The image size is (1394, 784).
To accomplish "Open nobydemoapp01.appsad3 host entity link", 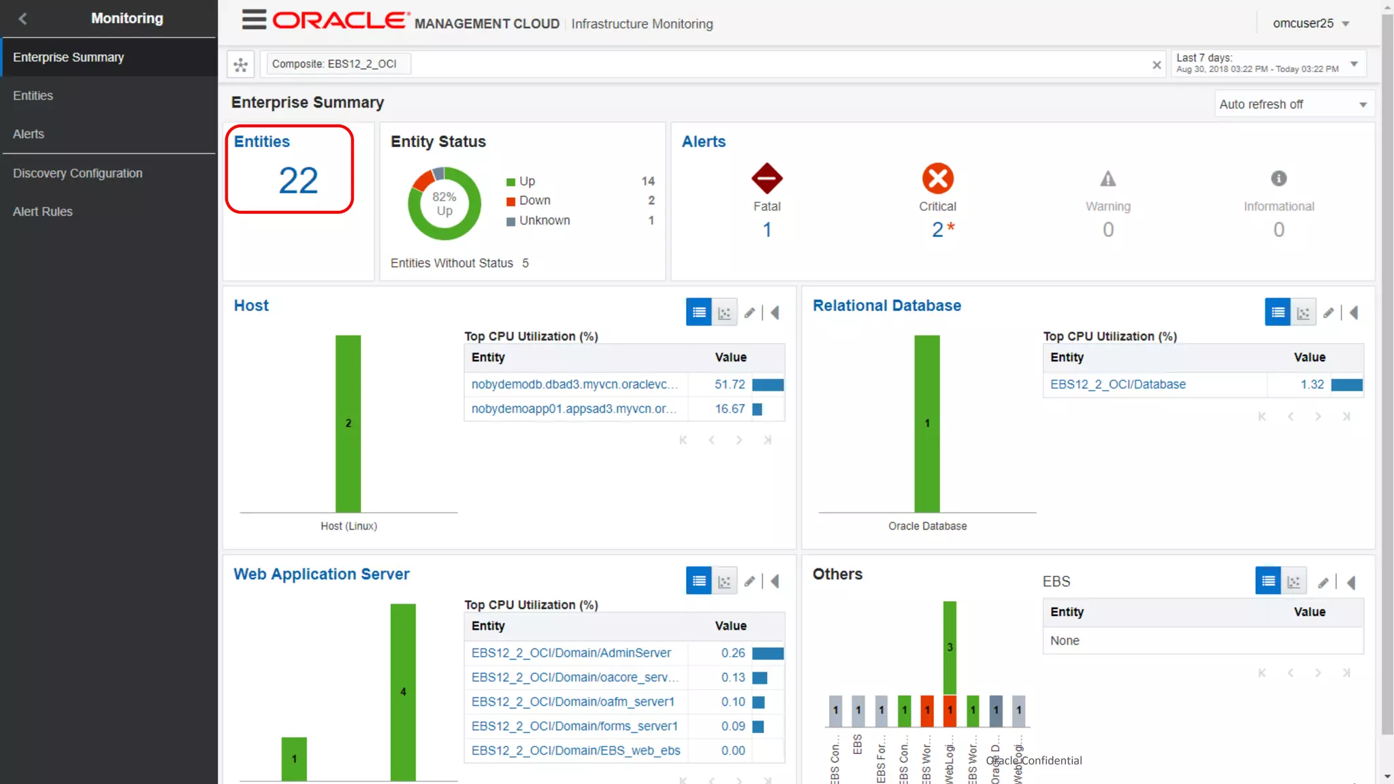I will (574, 409).
